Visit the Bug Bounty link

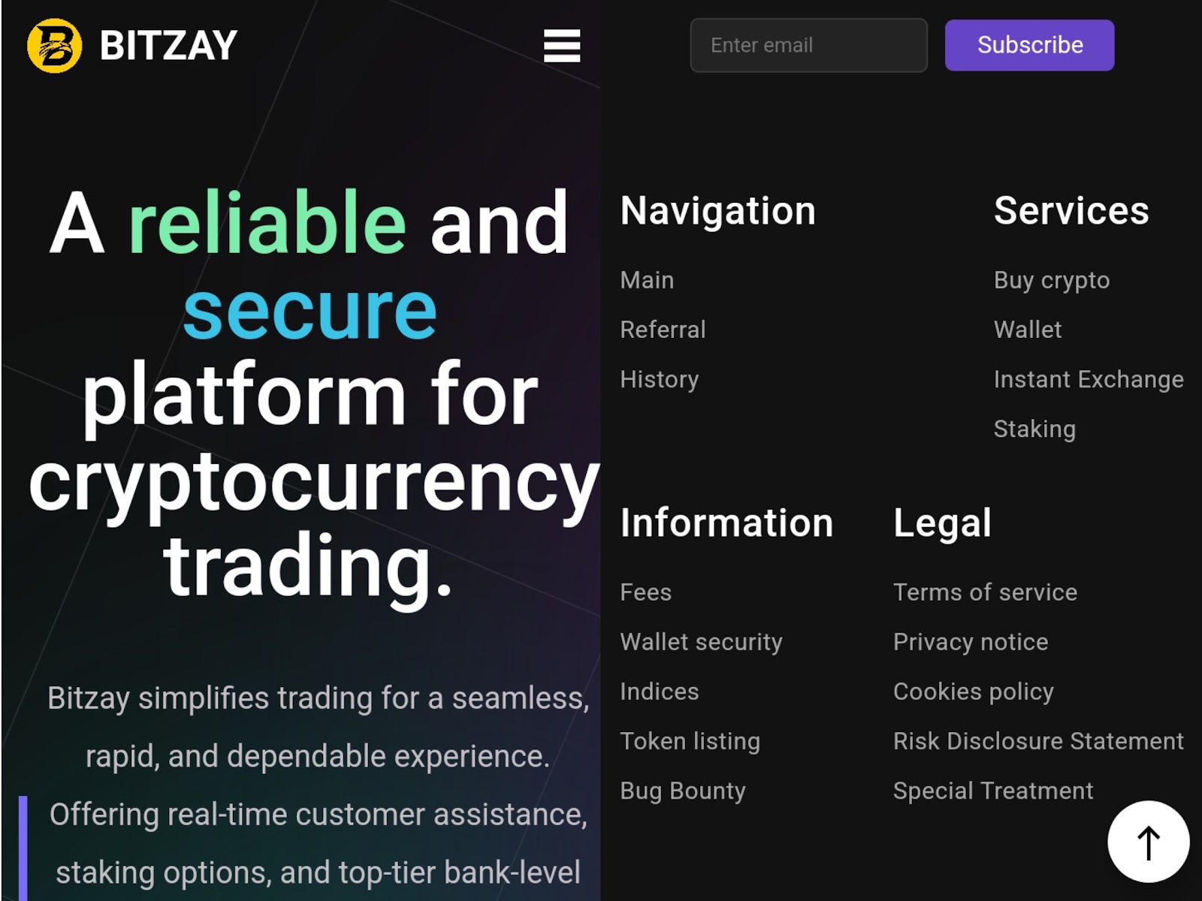(x=682, y=791)
